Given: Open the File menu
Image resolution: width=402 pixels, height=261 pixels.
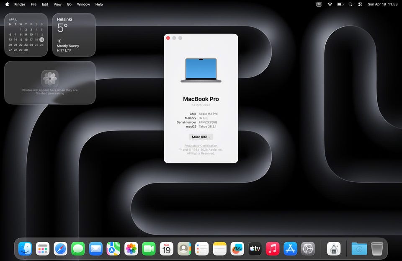Looking at the screenshot, I should coord(33,4).
